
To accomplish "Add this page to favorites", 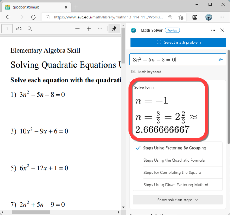I will pyautogui.click(x=181, y=17).
